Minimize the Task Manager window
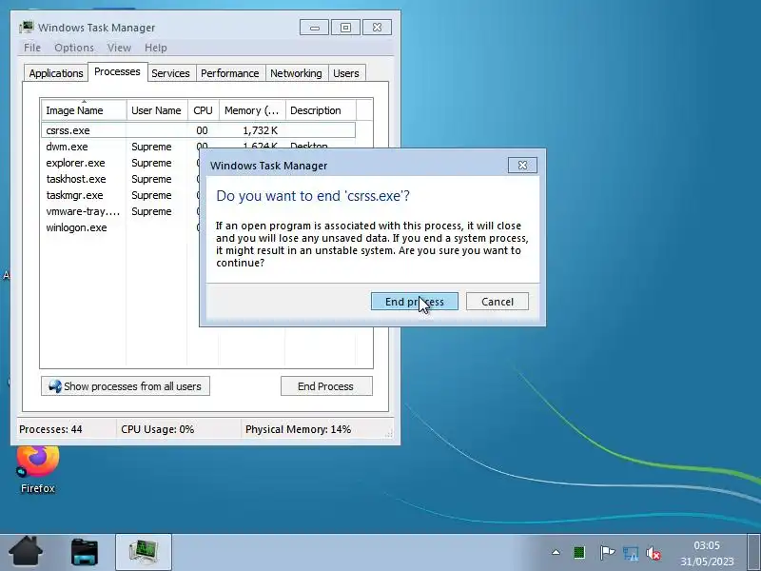 [315, 28]
